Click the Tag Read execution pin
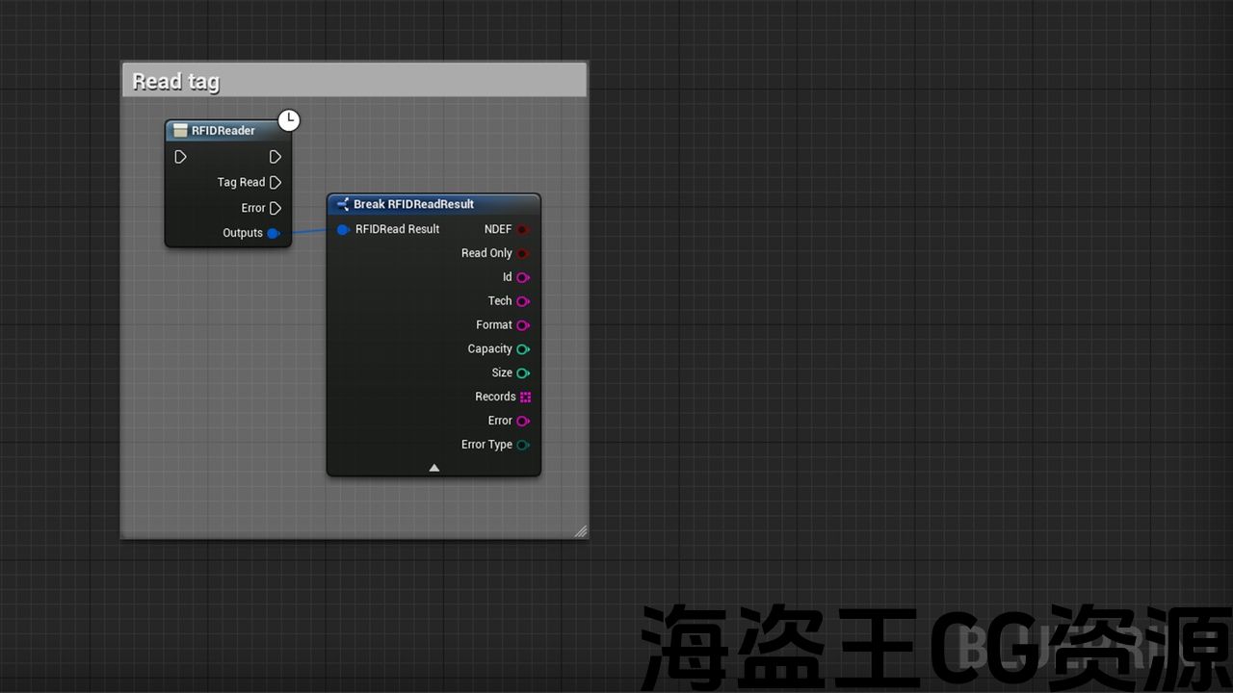This screenshot has height=693, width=1233. point(275,182)
